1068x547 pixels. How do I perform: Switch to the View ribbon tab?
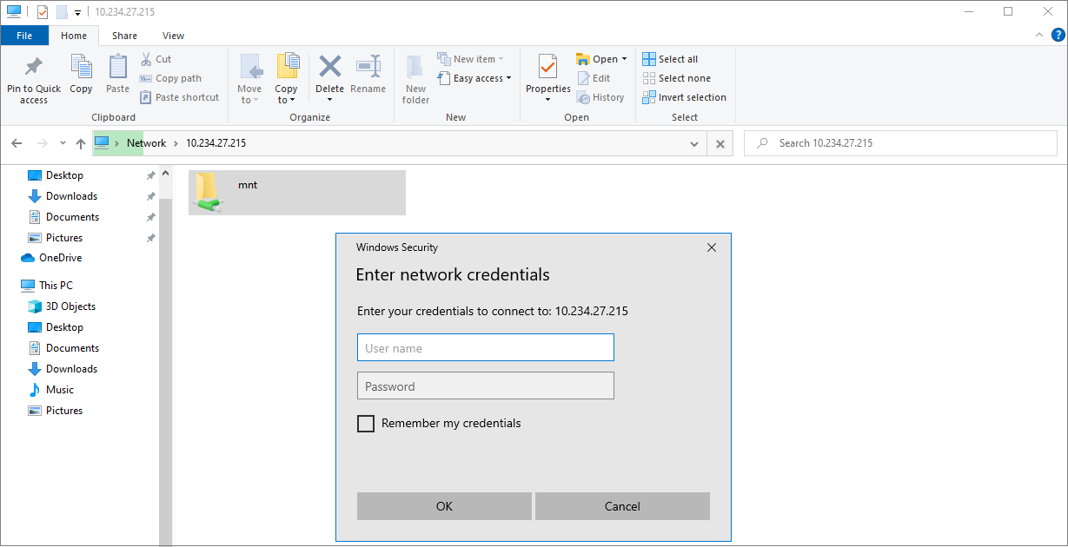click(173, 36)
